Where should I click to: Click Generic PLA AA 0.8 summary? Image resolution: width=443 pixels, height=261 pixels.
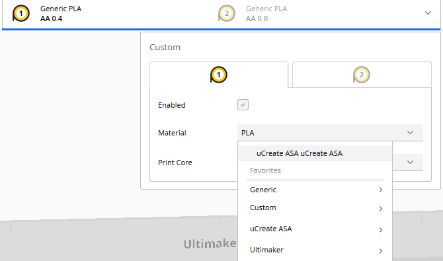click(x=266, y=14)
